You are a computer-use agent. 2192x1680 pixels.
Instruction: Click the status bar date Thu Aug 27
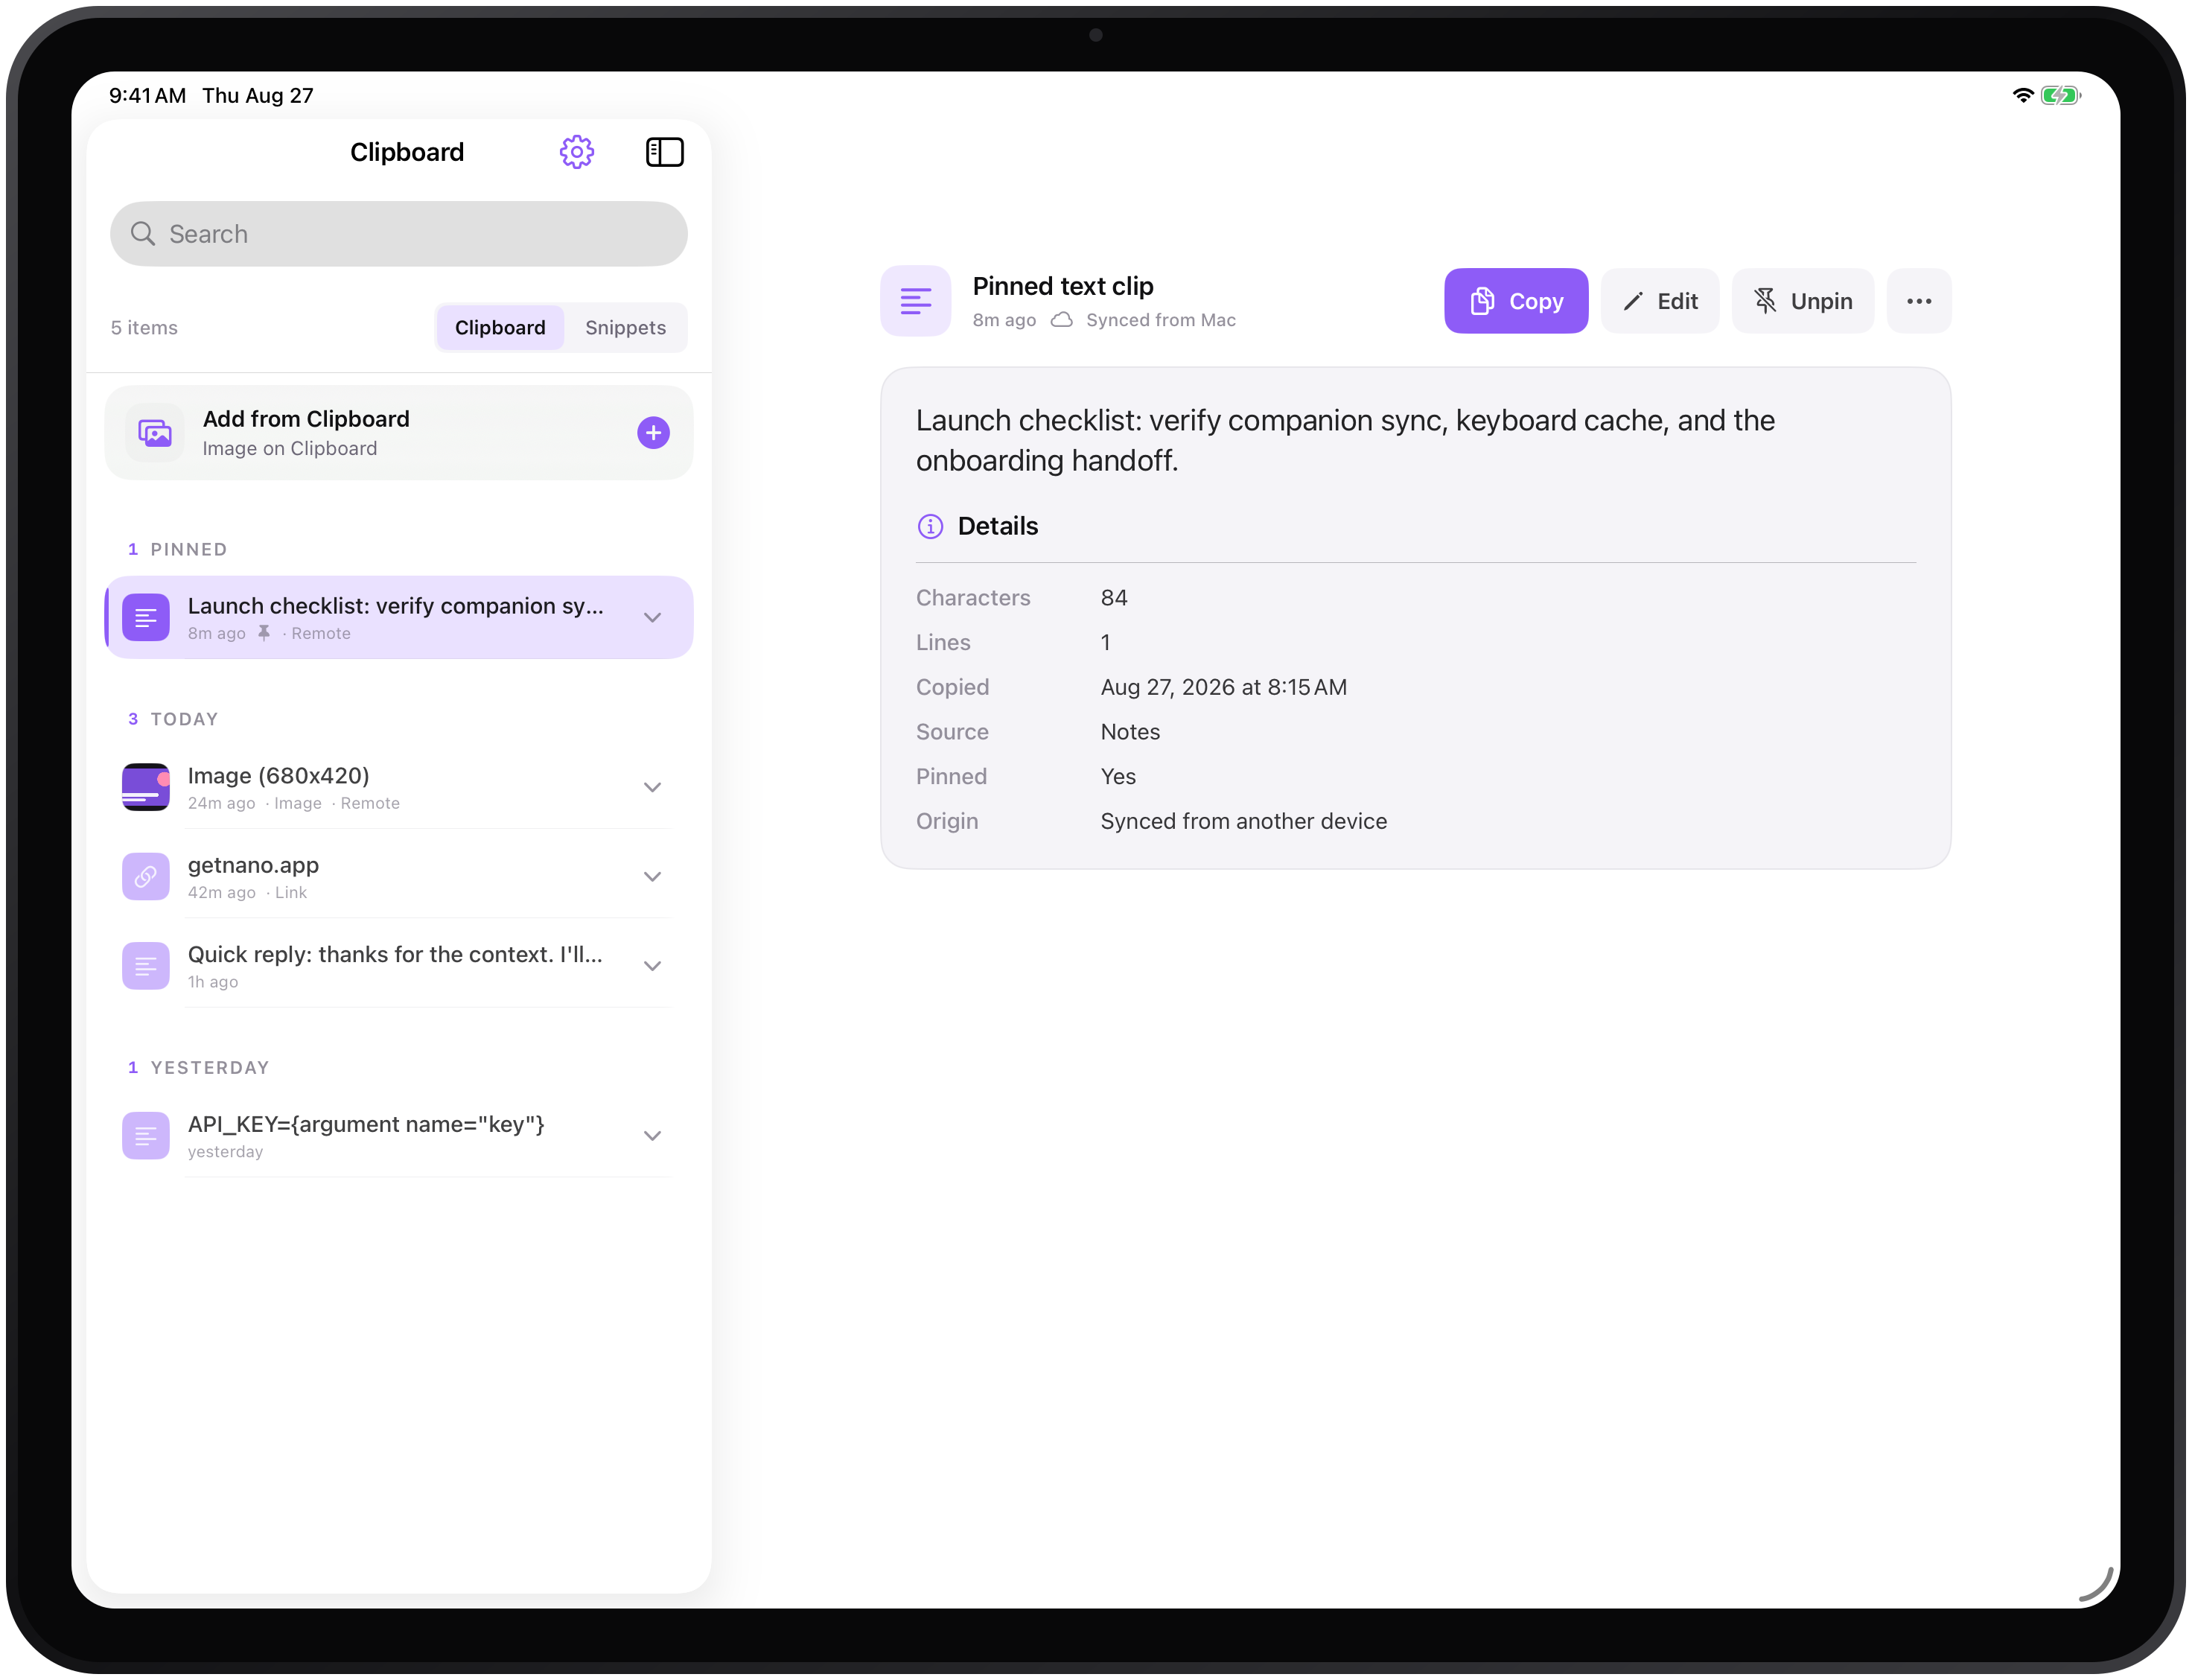coord(257,96)
